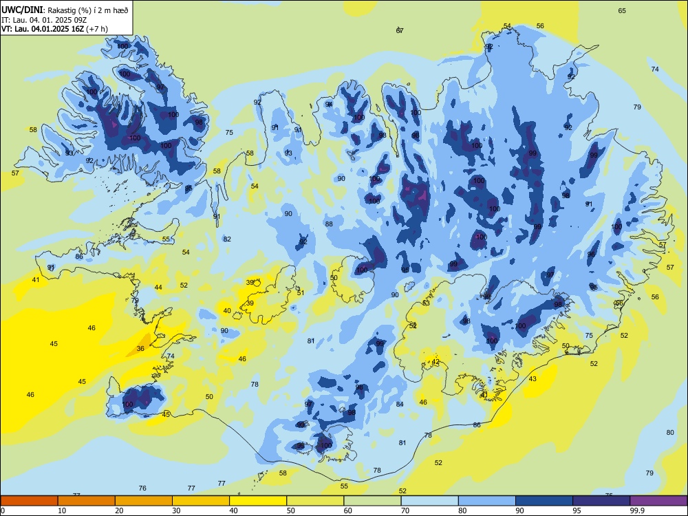Click the '60' legend tick label
The height and width of the screenshot is (516, 688).
(348, 510)
